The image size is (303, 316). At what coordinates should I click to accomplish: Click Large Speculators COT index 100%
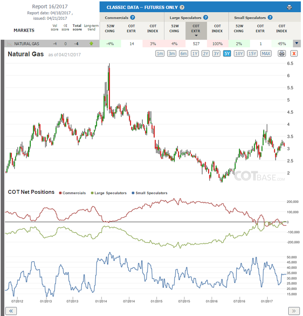[217, 44]
